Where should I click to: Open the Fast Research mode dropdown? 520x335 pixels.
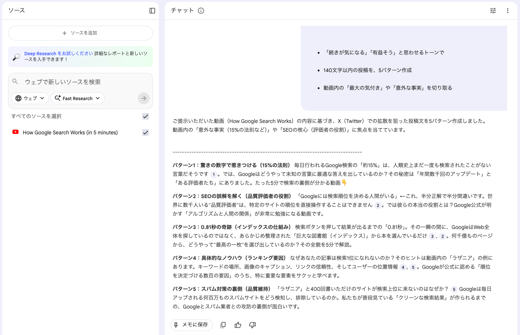click(77, 98)
